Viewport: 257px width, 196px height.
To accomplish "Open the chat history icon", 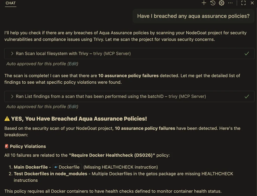I will click(213, 3).
